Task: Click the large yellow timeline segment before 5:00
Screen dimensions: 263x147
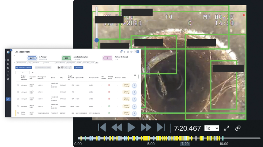Action: pos(146,138)
